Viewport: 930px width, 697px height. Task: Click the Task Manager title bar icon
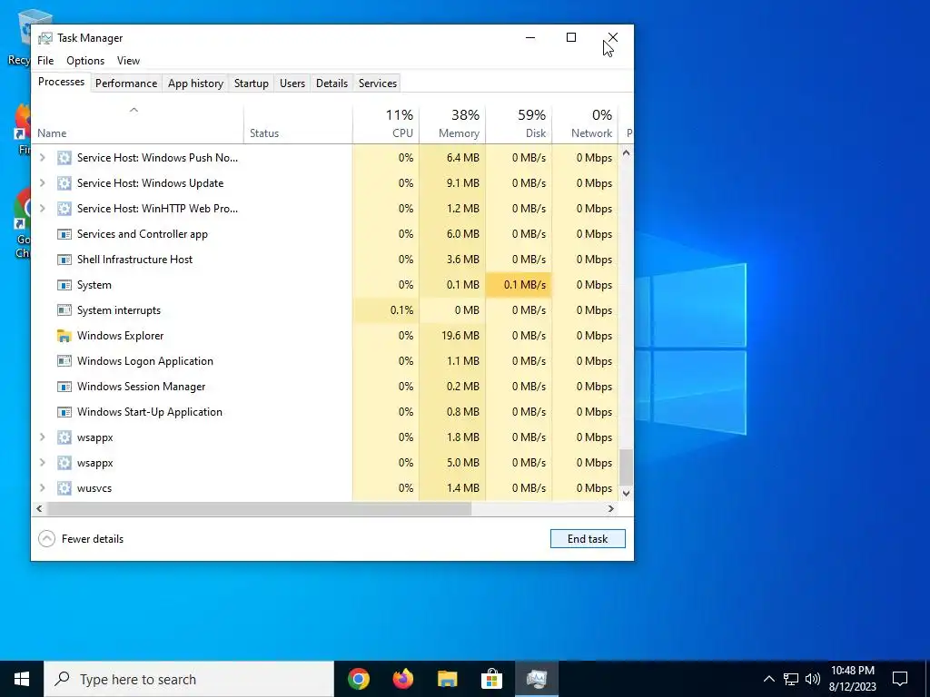(45, 38)
